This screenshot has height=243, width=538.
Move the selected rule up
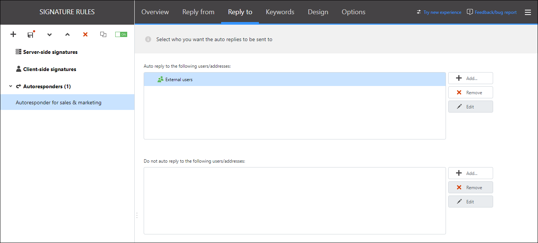tap(67, 34)
